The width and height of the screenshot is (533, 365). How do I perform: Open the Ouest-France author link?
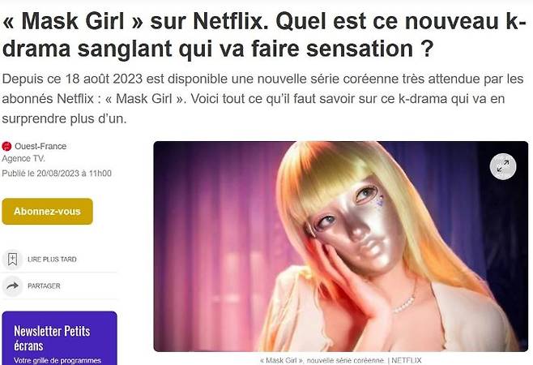click(41, 147)
